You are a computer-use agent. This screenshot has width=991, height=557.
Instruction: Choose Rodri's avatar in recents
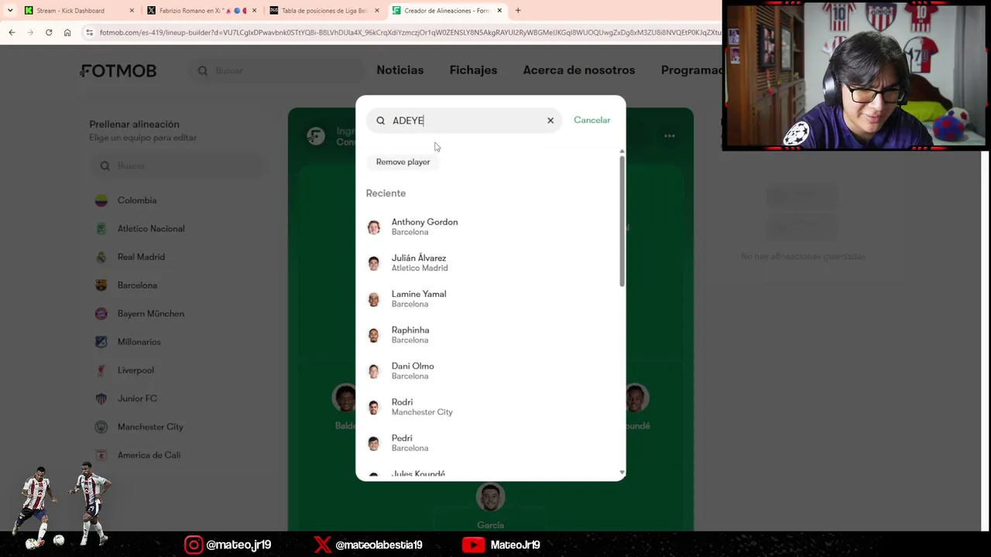point(374,407)
